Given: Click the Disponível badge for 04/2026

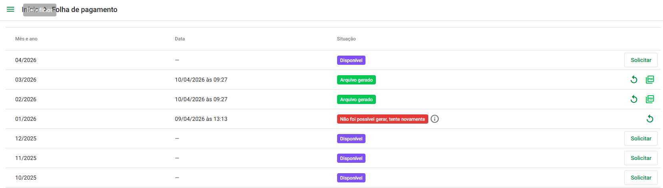Looking at the screenshot, I should (x=351, y=60).
